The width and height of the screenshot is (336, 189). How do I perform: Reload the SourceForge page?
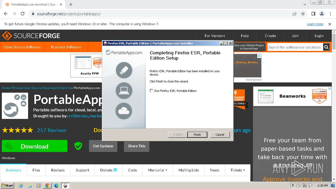click(x=23, y=14)
